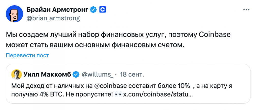The image size is (254, 110).
Task: Click the 18 сент. post date
Action: [x=132, y=75]
